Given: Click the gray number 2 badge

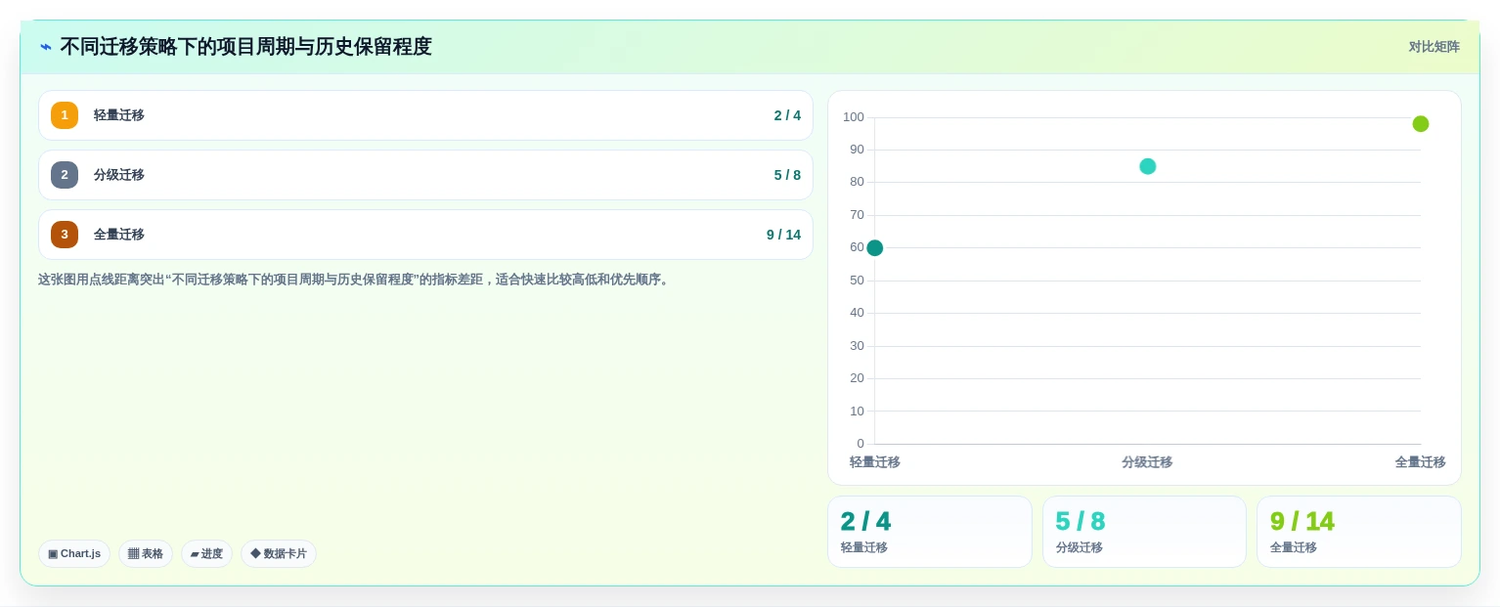Looking at the screenshot, I should click(65, 175).
